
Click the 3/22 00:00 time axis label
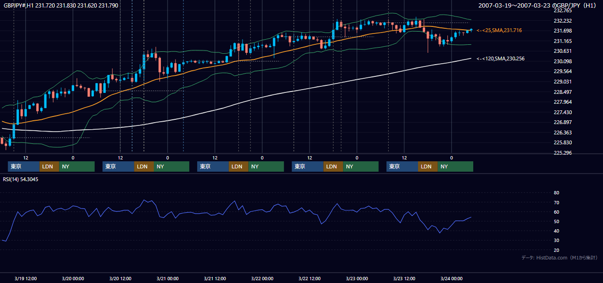[x=262, y=278]
